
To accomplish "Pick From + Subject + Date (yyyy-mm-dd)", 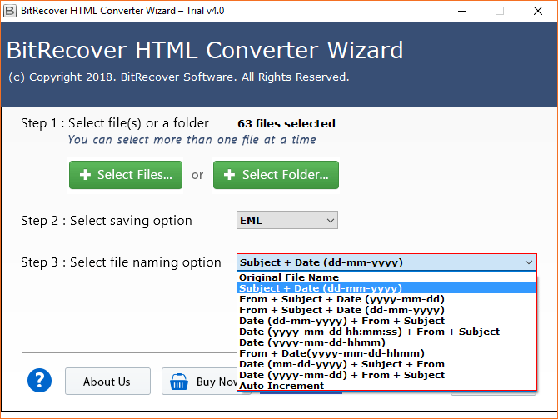I will pos(386,299).
